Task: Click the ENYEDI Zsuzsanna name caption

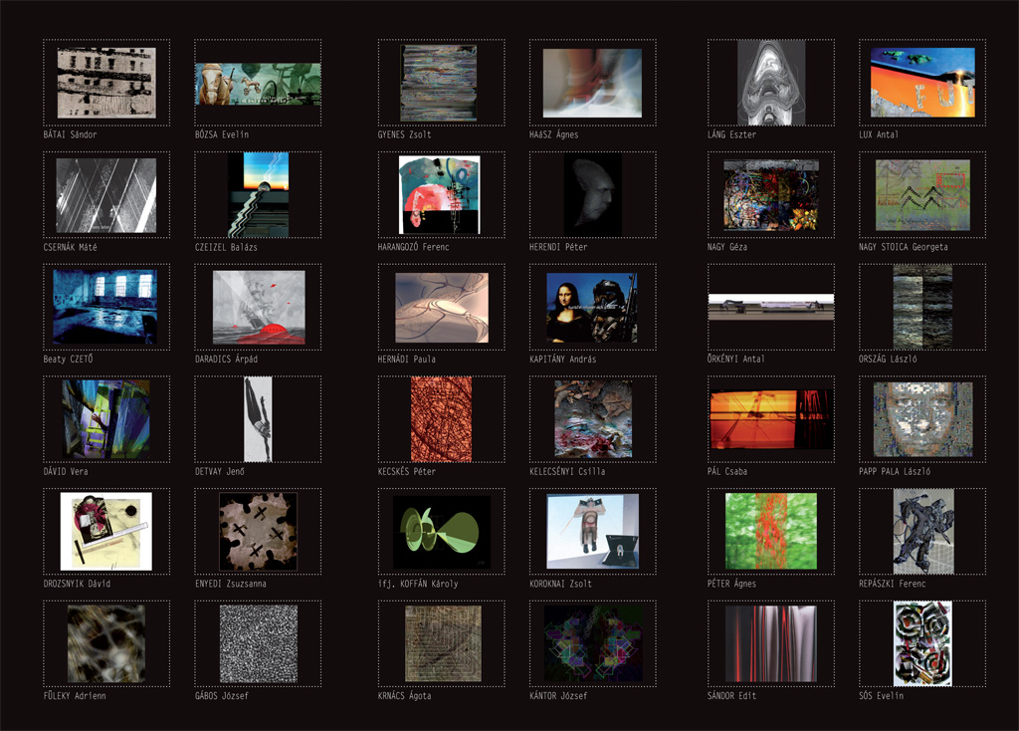Action: [231, 584]
